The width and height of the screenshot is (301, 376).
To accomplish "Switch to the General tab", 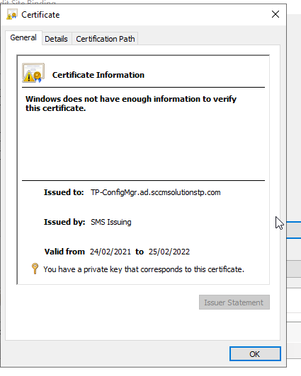I will click(x=23, y=37).
